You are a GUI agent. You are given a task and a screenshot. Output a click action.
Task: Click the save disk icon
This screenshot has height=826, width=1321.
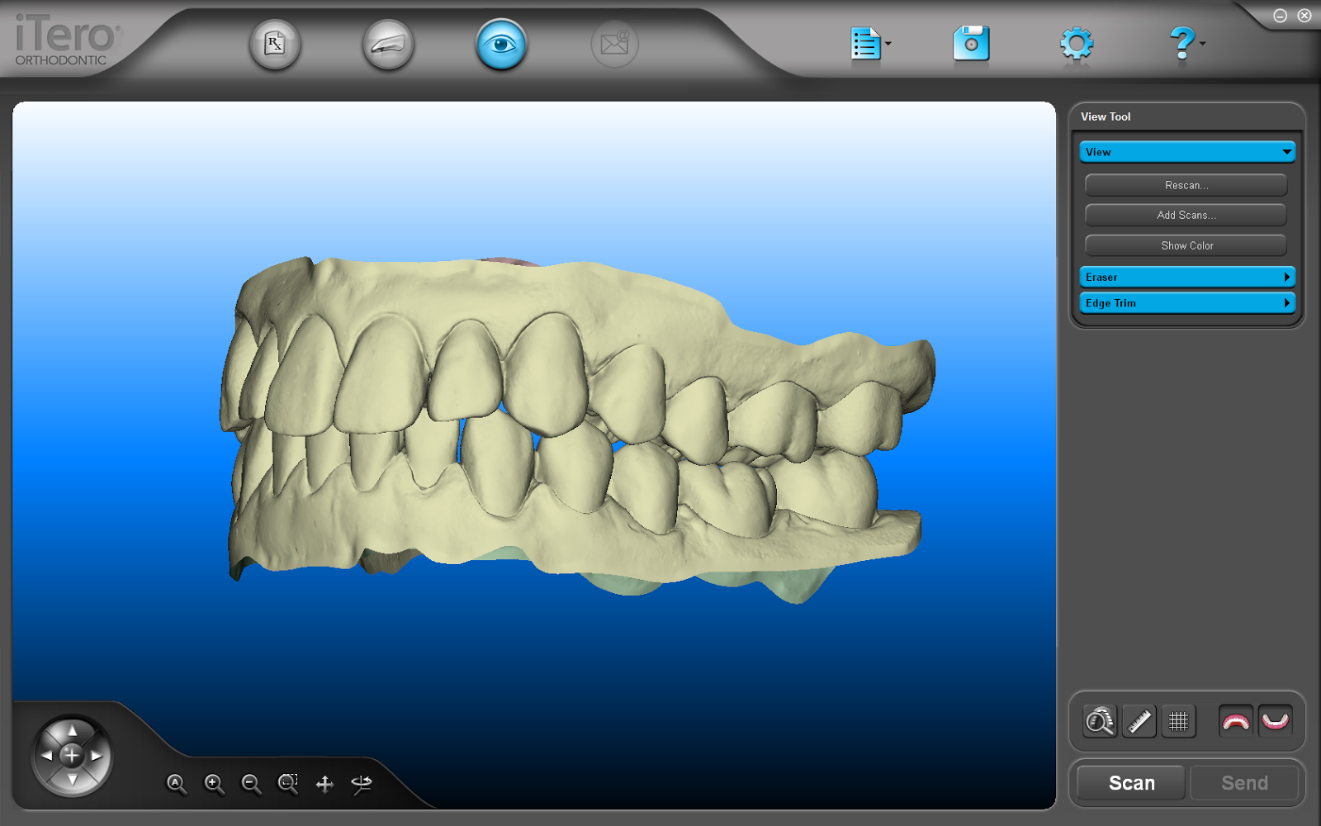(971, 43)
